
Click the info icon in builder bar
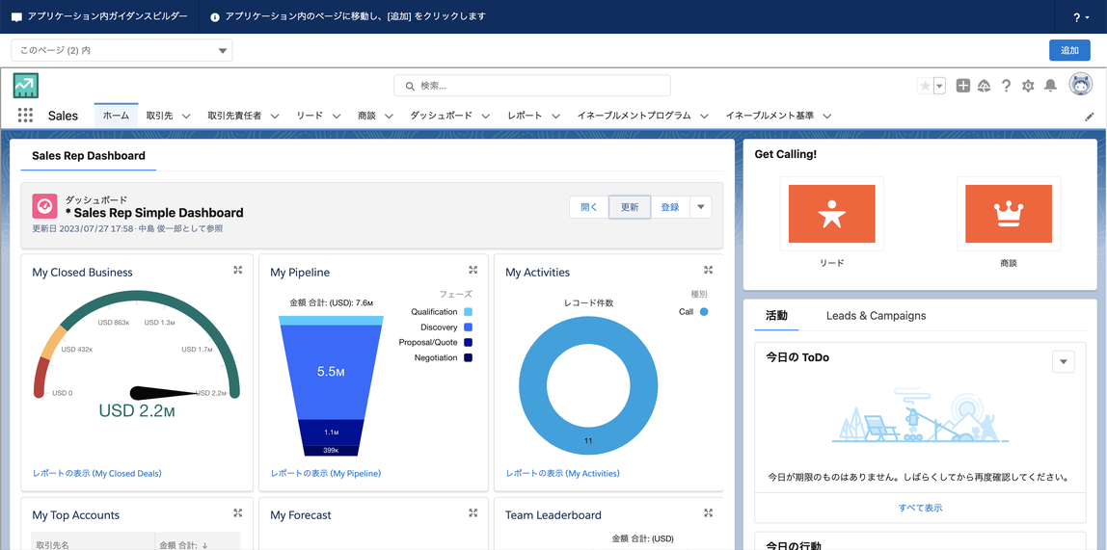[215, 17]
